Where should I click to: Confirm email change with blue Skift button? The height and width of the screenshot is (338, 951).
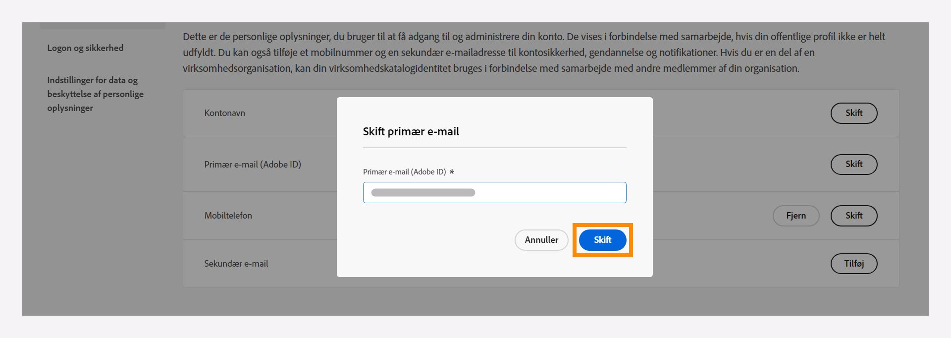coord(602,240)
